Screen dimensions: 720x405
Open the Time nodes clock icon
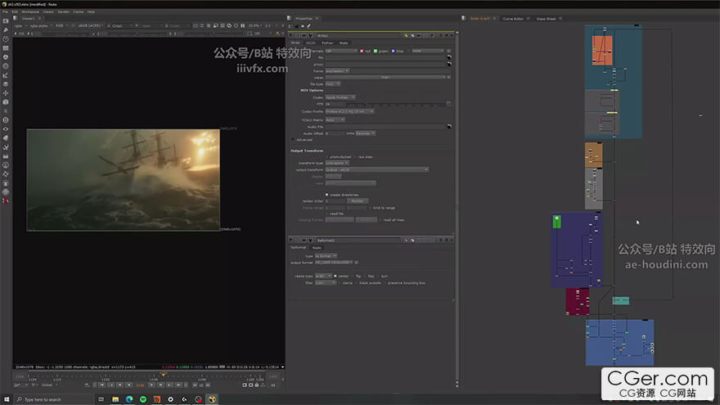tap(6, 38)
